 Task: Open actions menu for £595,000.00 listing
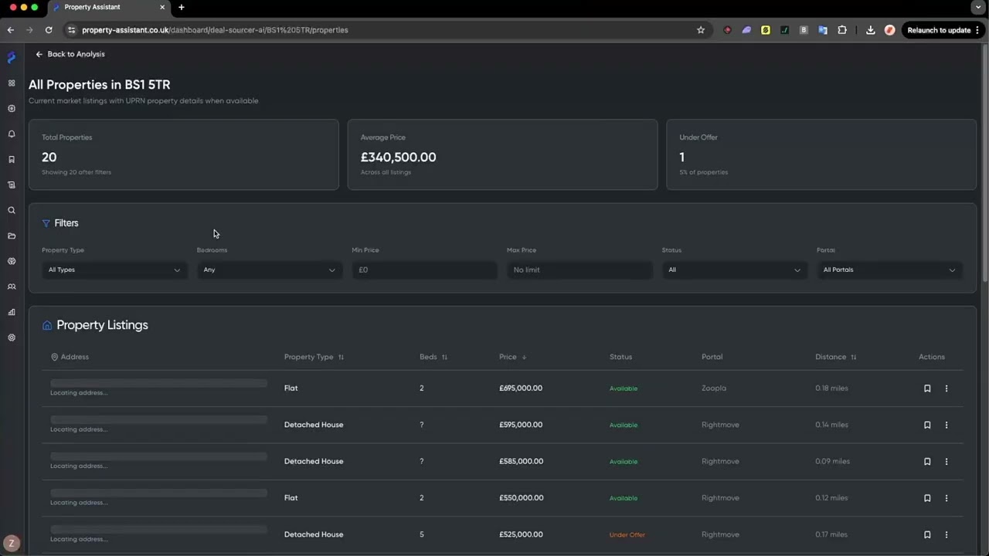click(x=947, y=425)
